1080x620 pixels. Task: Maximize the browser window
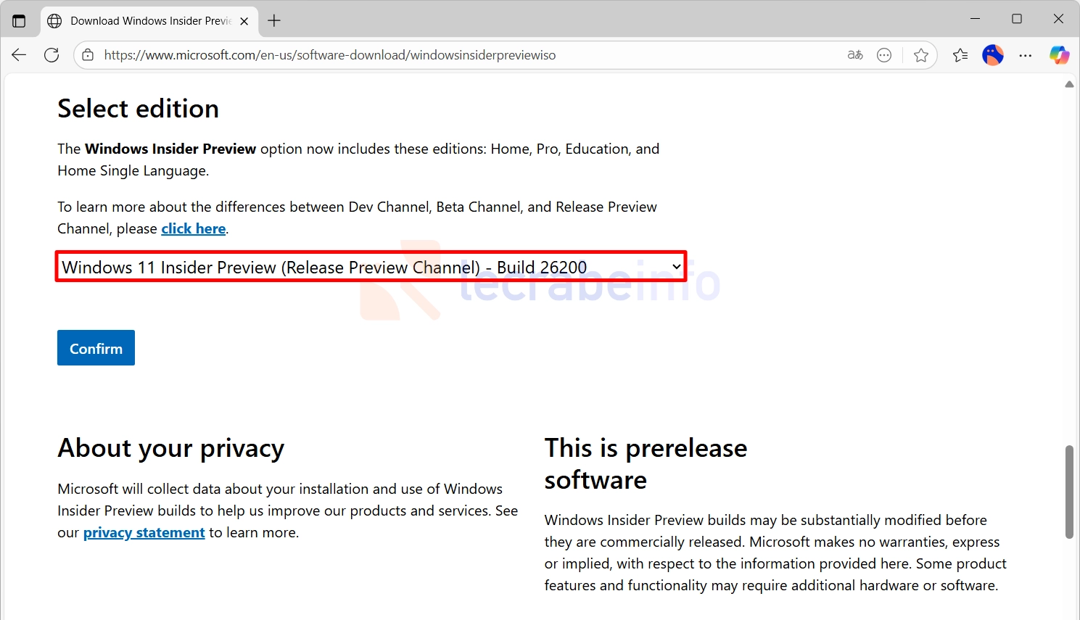pyautogui.click(x=1017, y=19)
